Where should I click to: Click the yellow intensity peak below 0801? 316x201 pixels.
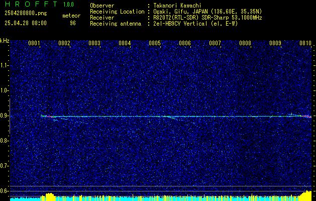pyautogui.click(x=50, y=197)
